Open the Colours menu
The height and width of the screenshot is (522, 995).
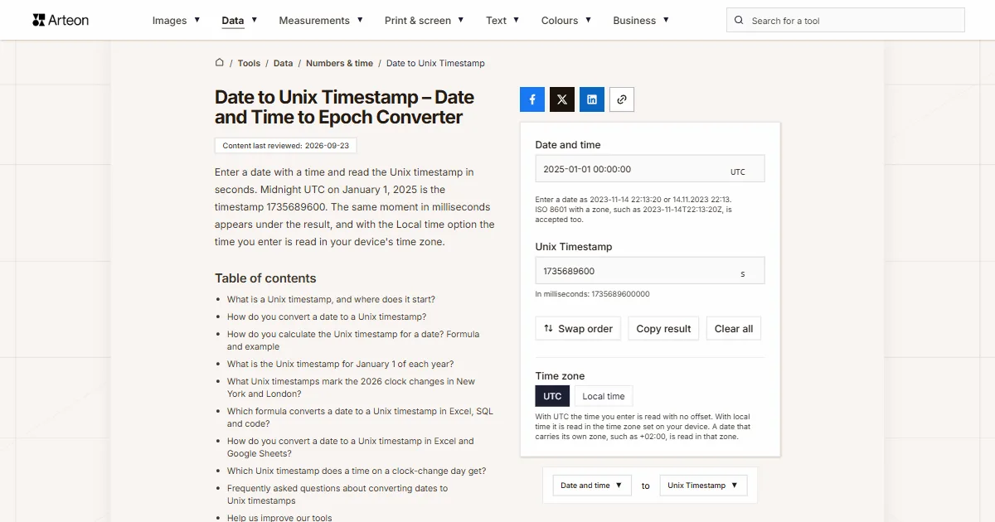pos(566,21)
